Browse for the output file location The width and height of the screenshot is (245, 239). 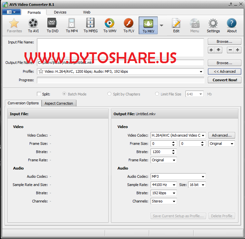click(224, 63)
